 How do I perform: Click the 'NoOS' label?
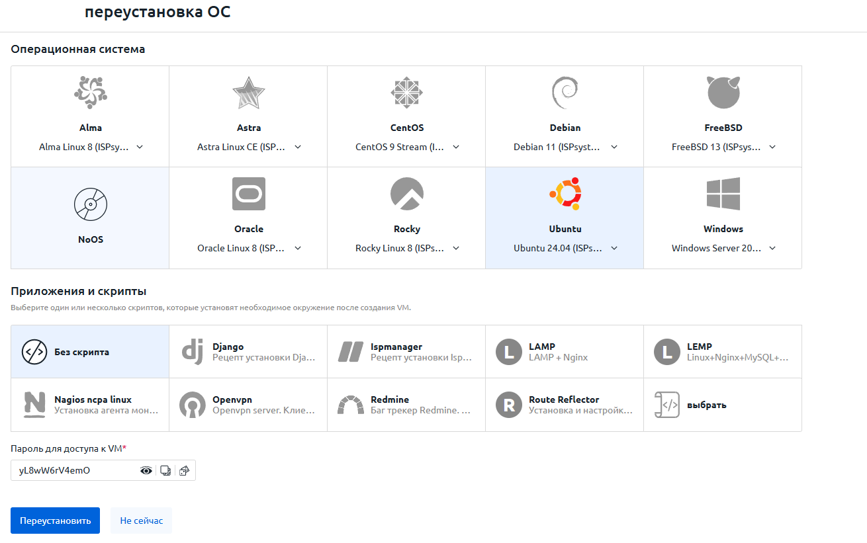click(x=91, y=239)
